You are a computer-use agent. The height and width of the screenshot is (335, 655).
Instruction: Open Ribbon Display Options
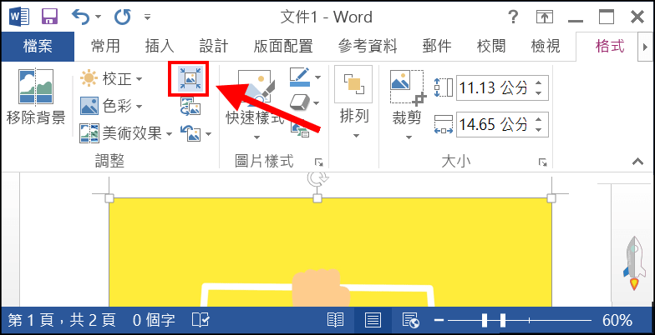click(545, 17)
